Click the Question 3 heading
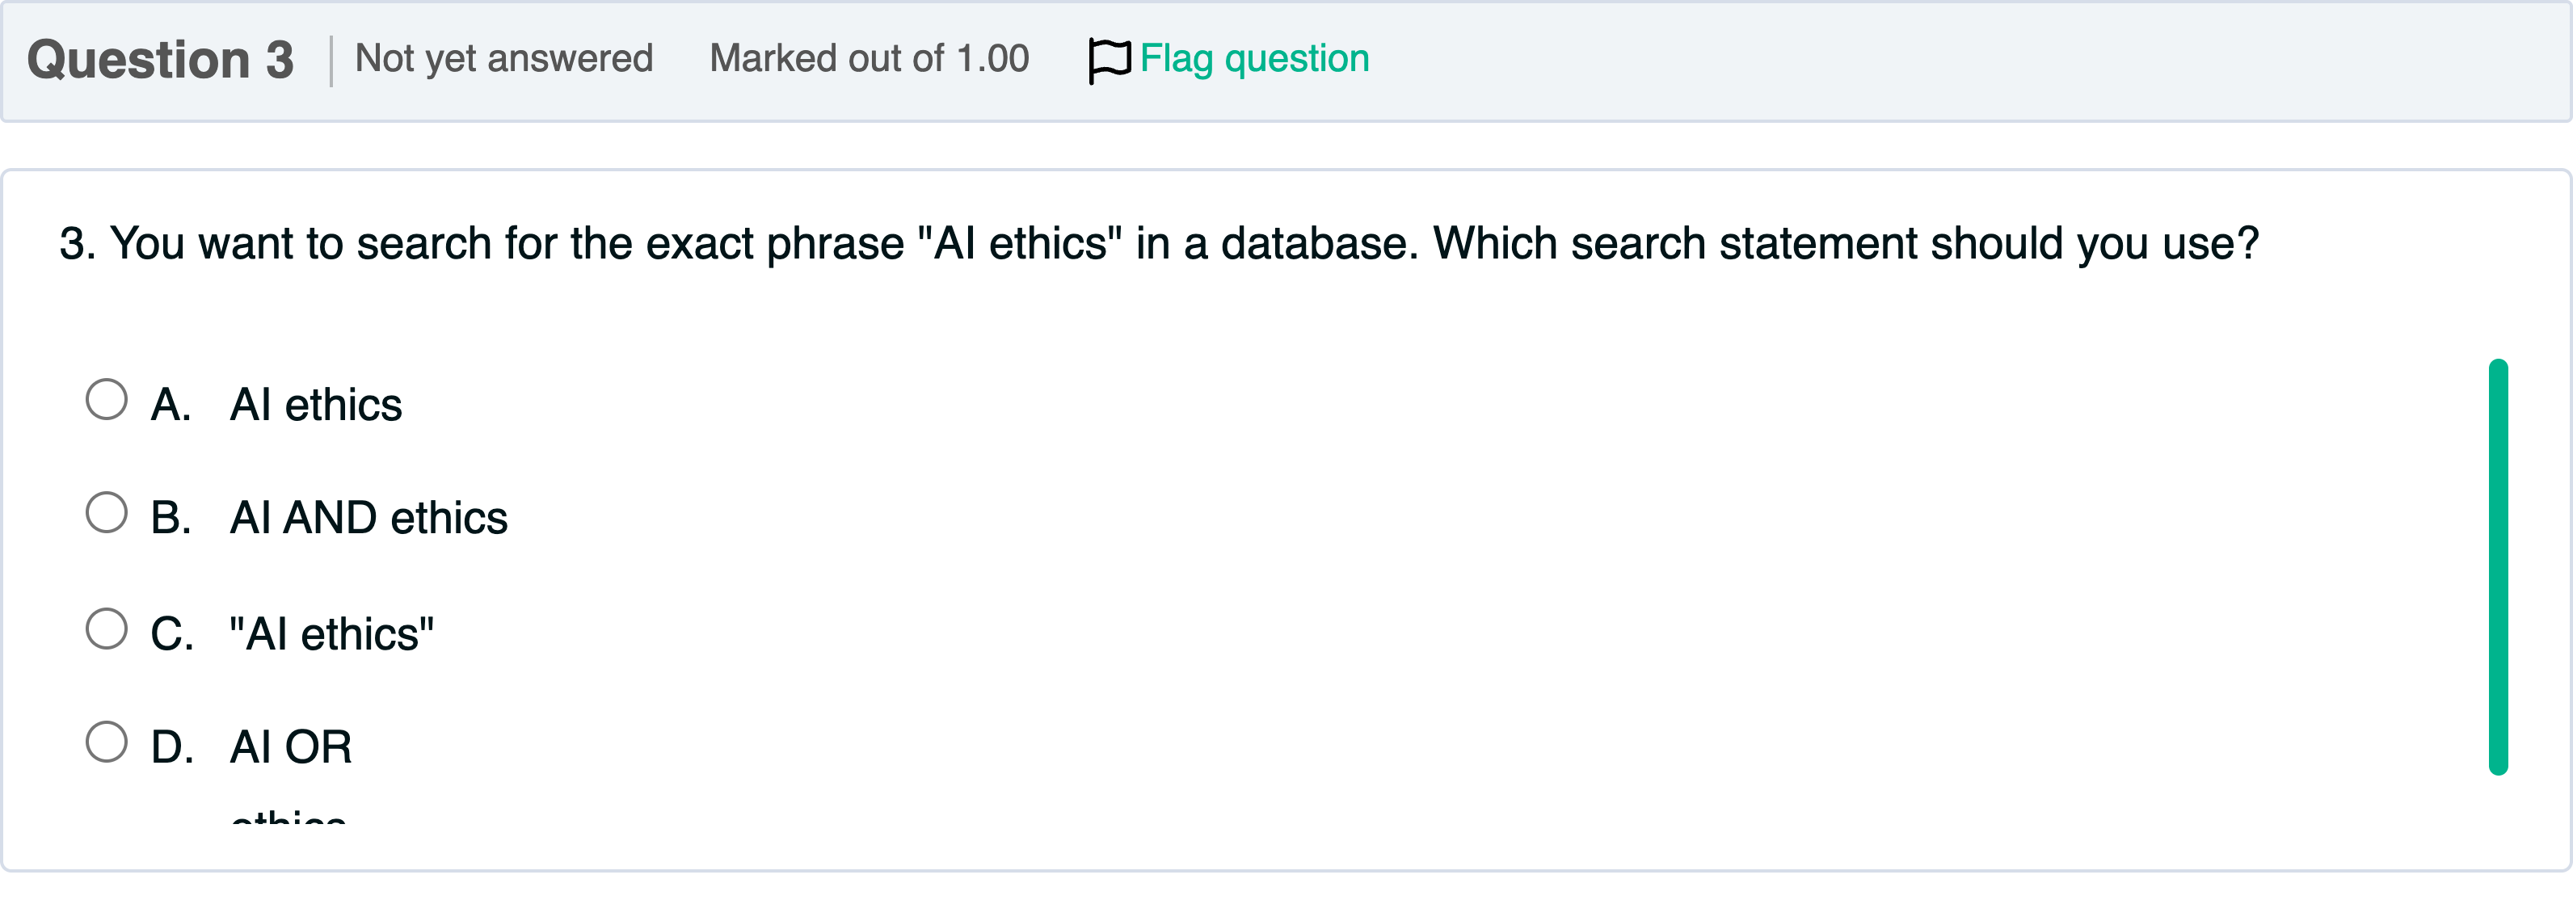The image size is (2573, 921). (162, 58)
